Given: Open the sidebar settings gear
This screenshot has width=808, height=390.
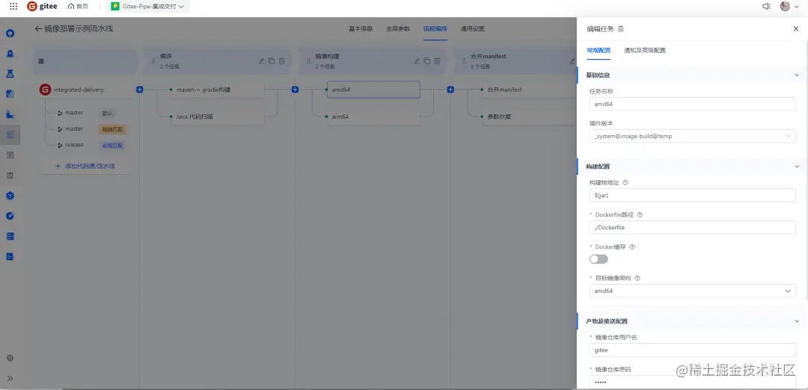Looking at the screenshot, I should [x=10, y=358].
